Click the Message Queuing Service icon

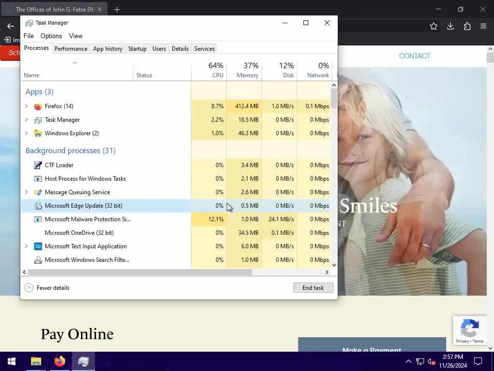(38, 192)
